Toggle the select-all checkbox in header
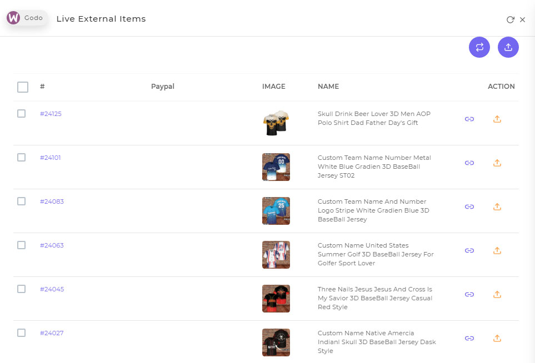 pyautogui.click(x=23, y=87)
